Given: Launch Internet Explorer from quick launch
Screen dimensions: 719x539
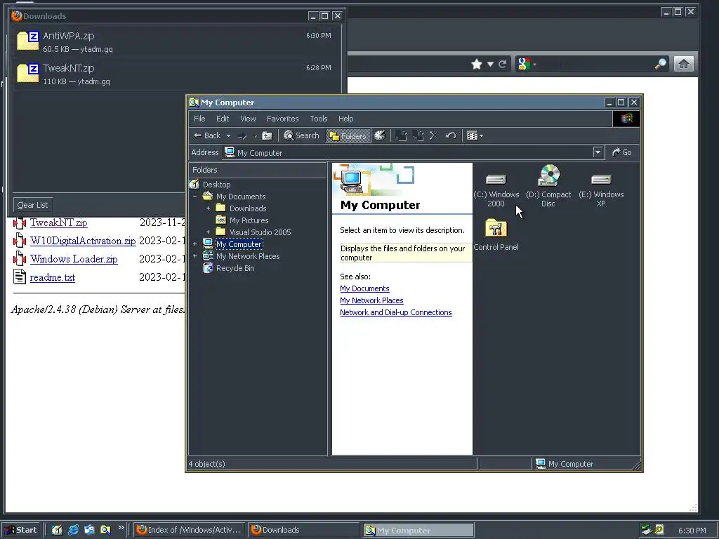Looking at the screenshot, I should click(x=73, y=530).
